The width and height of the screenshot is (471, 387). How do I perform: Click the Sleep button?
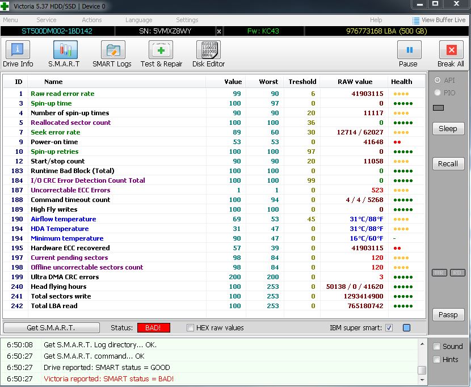click(x=448, y=129)
